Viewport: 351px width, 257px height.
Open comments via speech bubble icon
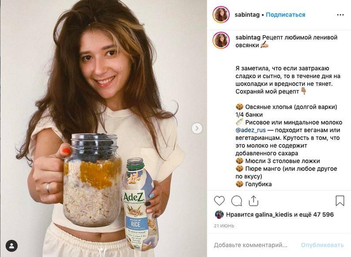(x=237, y=201)
